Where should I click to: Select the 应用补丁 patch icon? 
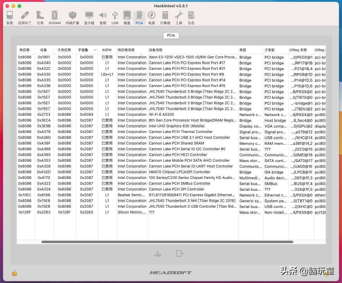[25, 18]
